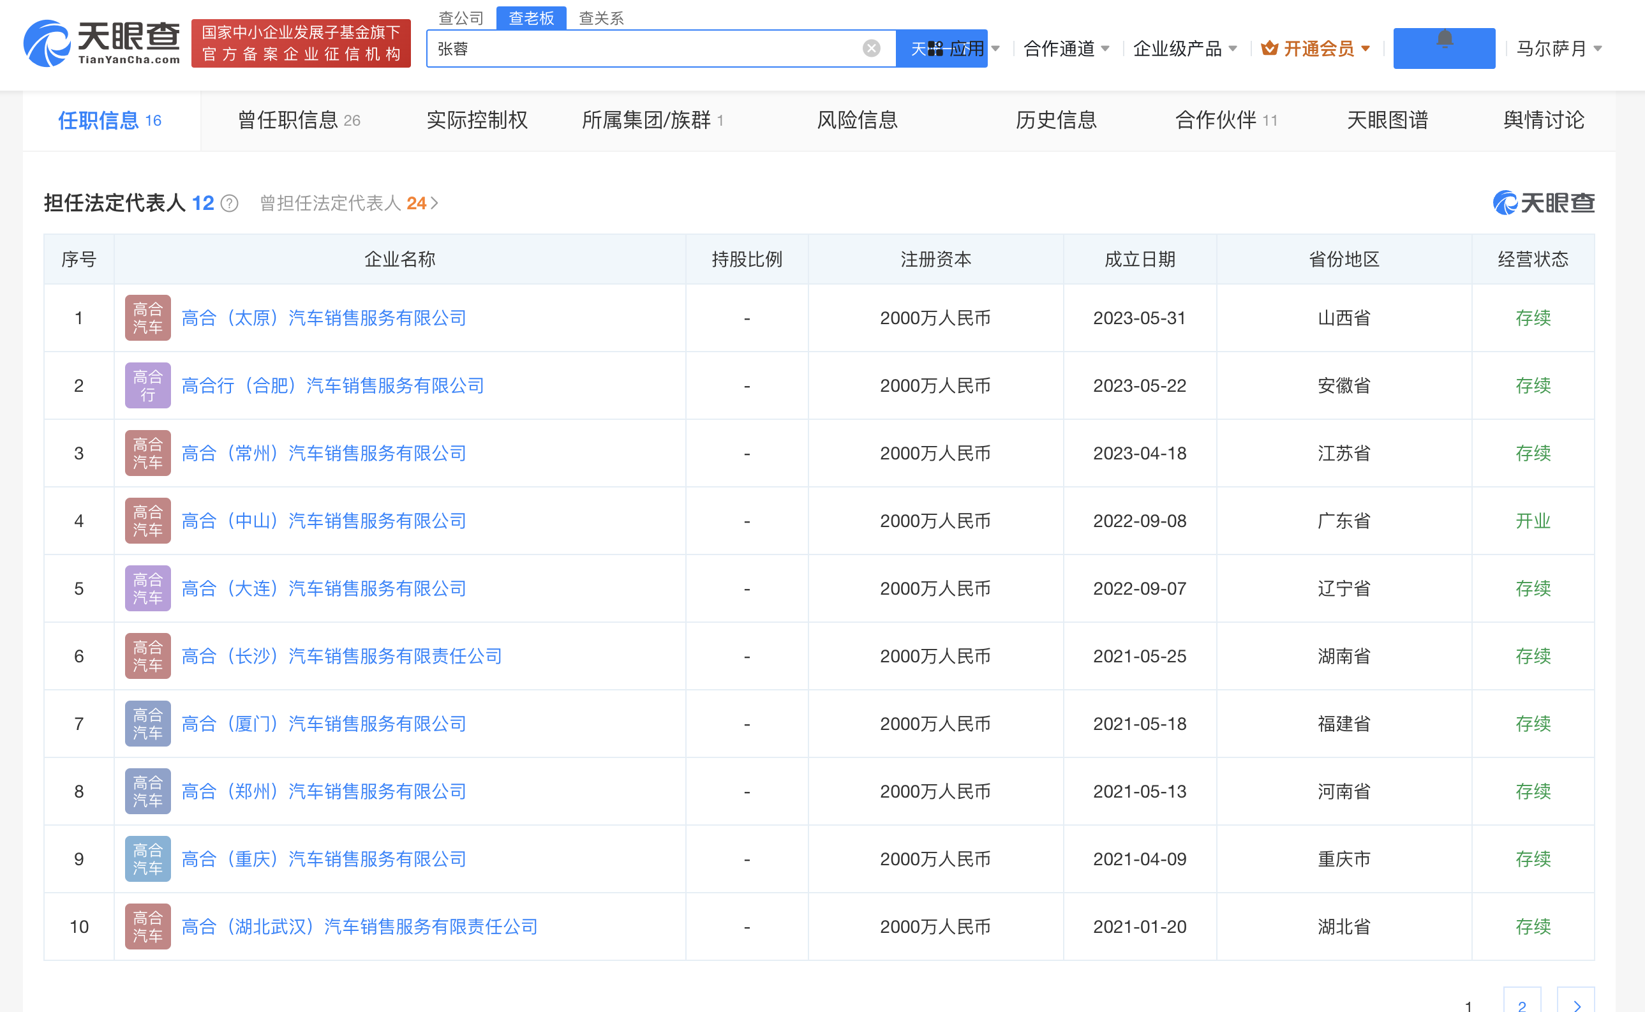Open 高合（大连）汽车销售服务有限公司 link
The image size is (1645, 1012).
pos(324,588)
